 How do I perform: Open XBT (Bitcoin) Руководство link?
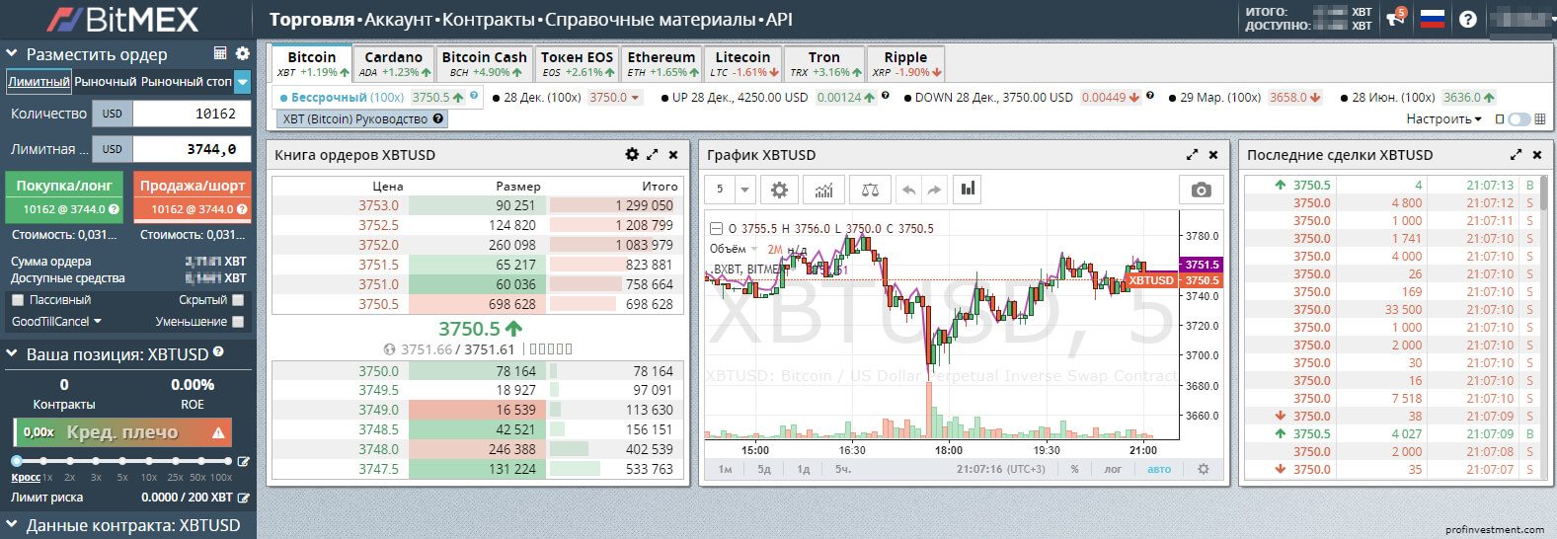[361, 118]
